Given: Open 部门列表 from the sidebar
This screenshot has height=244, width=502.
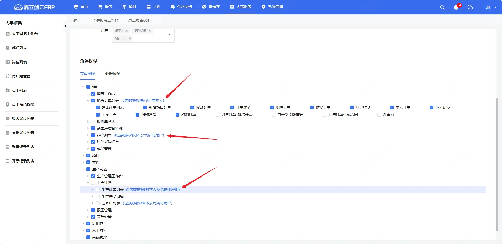Looking at the screenshot, I should point(19,48).
